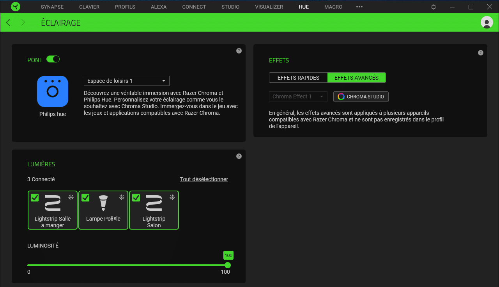Viewport: 499px width, 287px height.
Task: Identify Lightstrip Salon via sparkle icon
Action: 172,197
